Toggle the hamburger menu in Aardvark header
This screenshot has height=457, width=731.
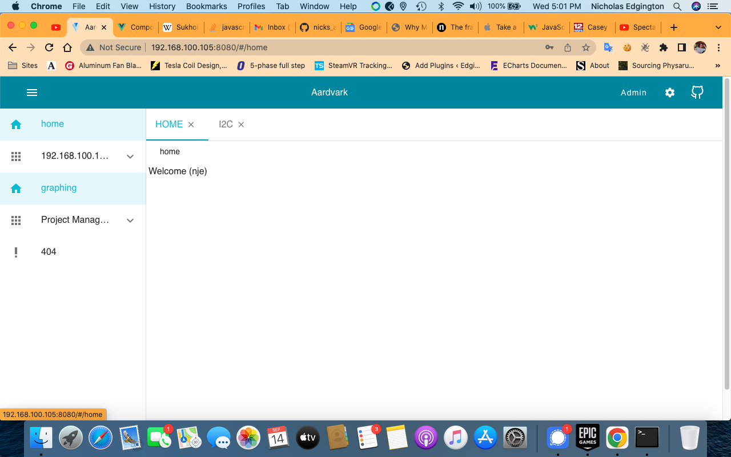[x=32, y=93]
